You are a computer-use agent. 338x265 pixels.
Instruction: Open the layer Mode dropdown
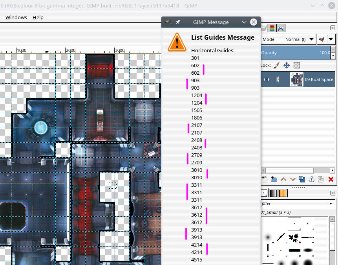[x=288, y=39]
